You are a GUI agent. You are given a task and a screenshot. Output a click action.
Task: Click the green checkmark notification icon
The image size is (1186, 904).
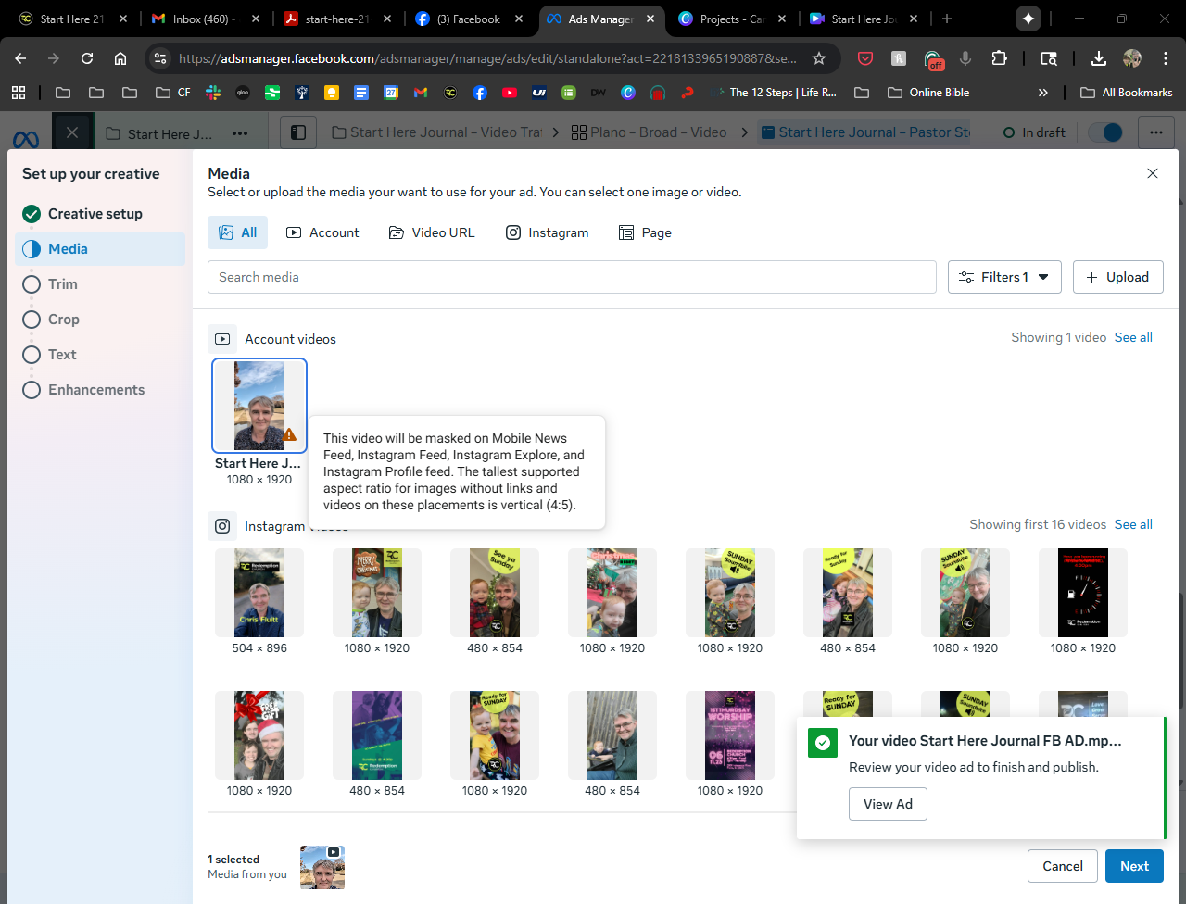[823, 743]
